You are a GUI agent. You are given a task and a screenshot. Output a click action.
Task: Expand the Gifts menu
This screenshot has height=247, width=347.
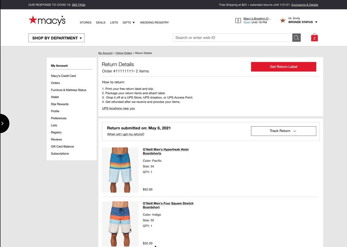click(x=129, y=22)
